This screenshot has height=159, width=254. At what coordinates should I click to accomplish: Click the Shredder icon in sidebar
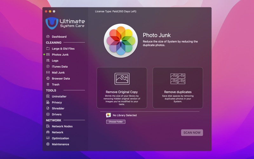pyautogui.click(x=48, y=108)
